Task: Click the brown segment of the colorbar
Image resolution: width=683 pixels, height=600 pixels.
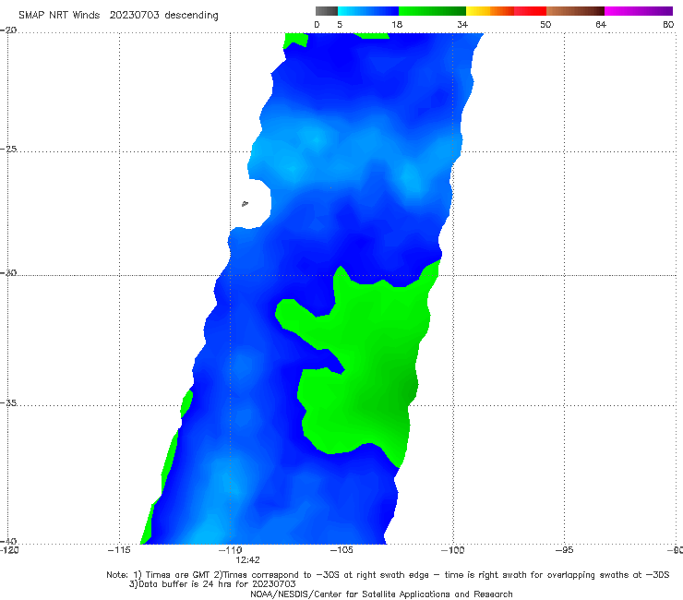Action: [575, 11]
